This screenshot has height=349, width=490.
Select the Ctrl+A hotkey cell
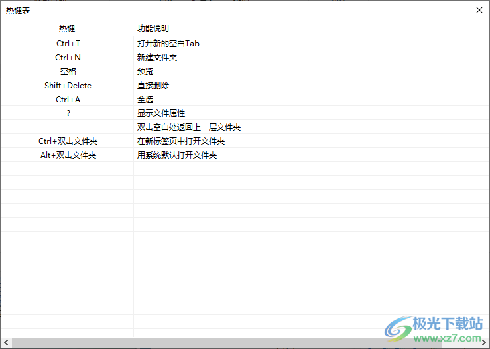click(x=68, y=100)
